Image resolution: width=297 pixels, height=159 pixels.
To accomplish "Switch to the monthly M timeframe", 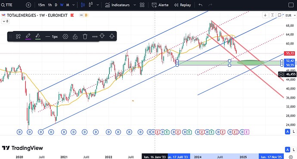I will pos(68,5).
